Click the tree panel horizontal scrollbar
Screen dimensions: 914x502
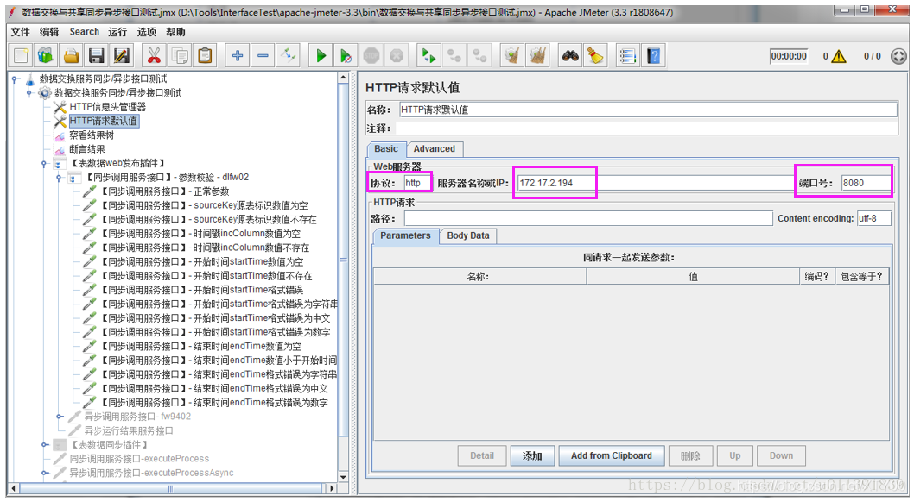coord(171,488)
